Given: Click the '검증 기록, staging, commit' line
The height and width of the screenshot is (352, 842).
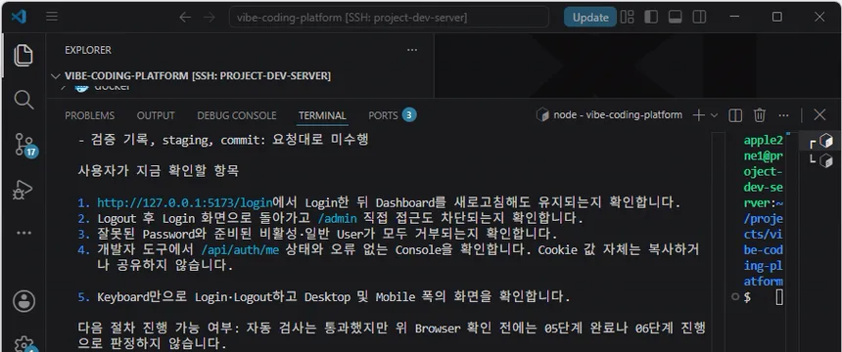Looking at the screenshot, I should click(x=223, y=140).
